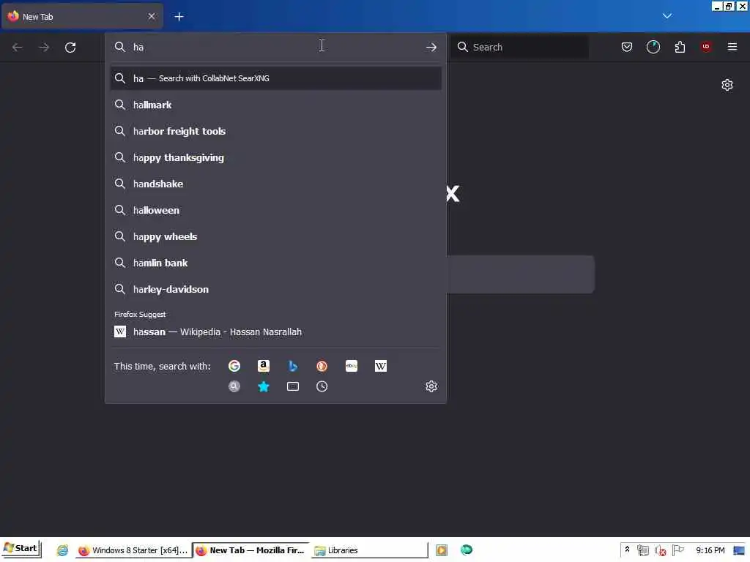The width and height of the screenshot is (750, 562).
Task: Expand the list all tabs chevron
Action: pos(667,16)
